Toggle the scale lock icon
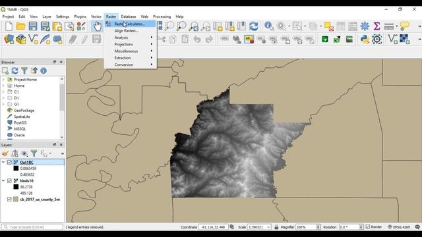422x237 pixels. click(276, 227)
